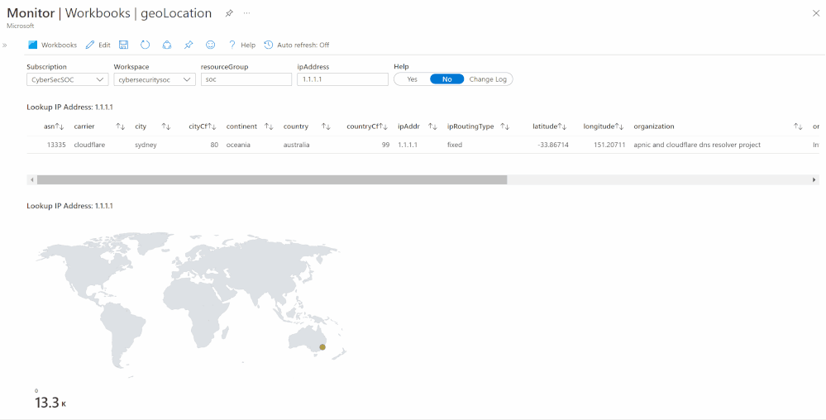This screenshot has height=420, width=826.
Task: Refresh the workbook using the circular arrow icon
Action: click(146, 45)
